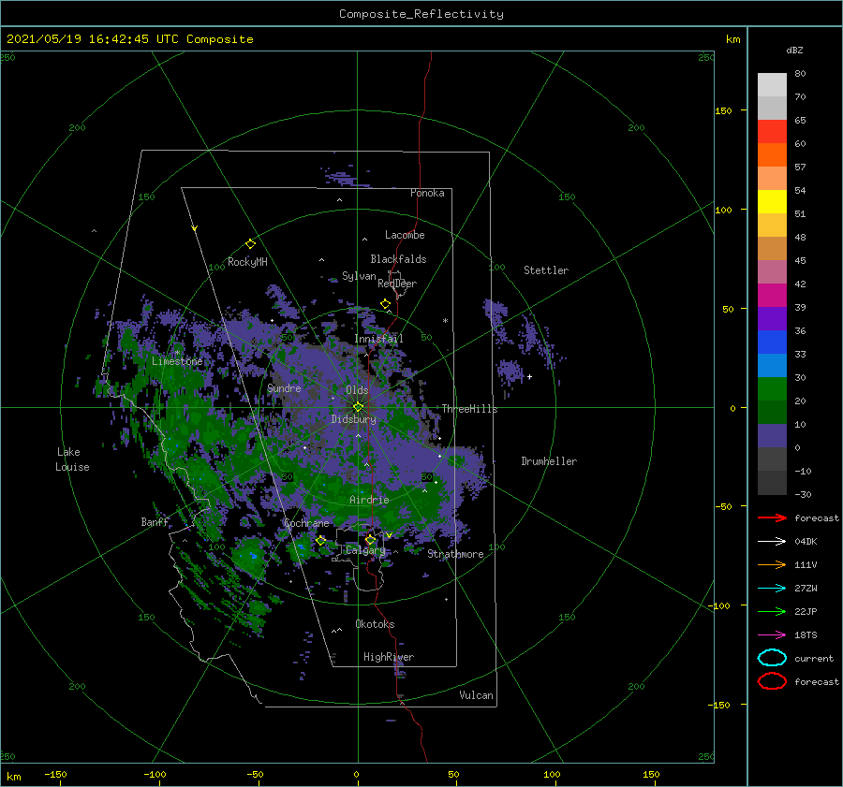Click the HighRiver town label
The width and height of the screenshot is (843, 787).
click(x=389, y=657)
